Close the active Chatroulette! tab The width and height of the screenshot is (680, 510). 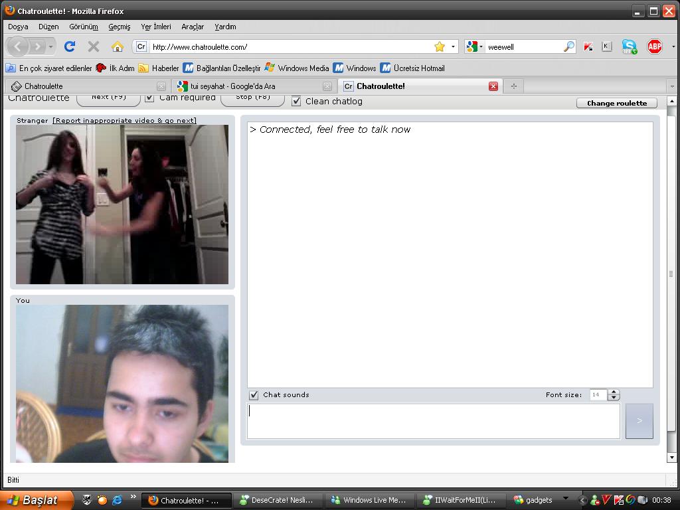(x=493, y=86)
